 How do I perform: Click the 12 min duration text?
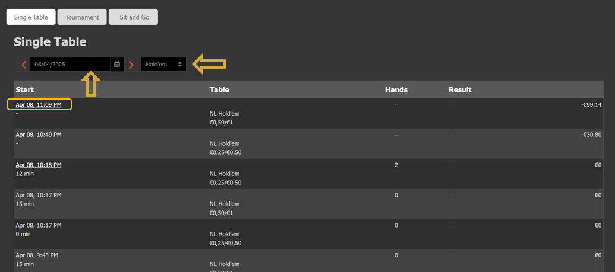[x=25, y=174]
